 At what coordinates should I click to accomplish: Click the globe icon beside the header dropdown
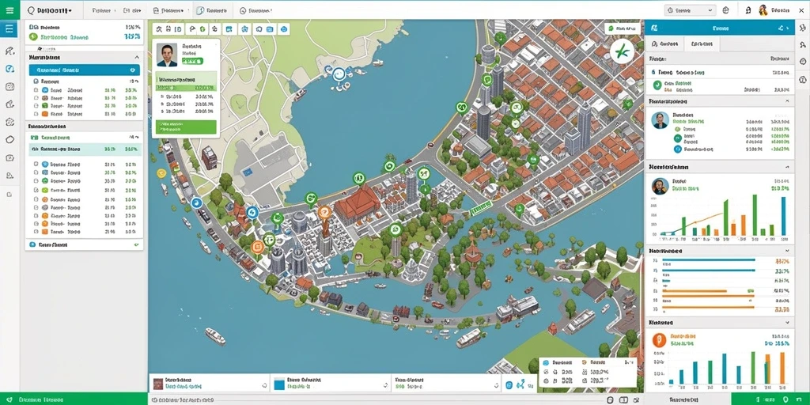tap(725, 9)
